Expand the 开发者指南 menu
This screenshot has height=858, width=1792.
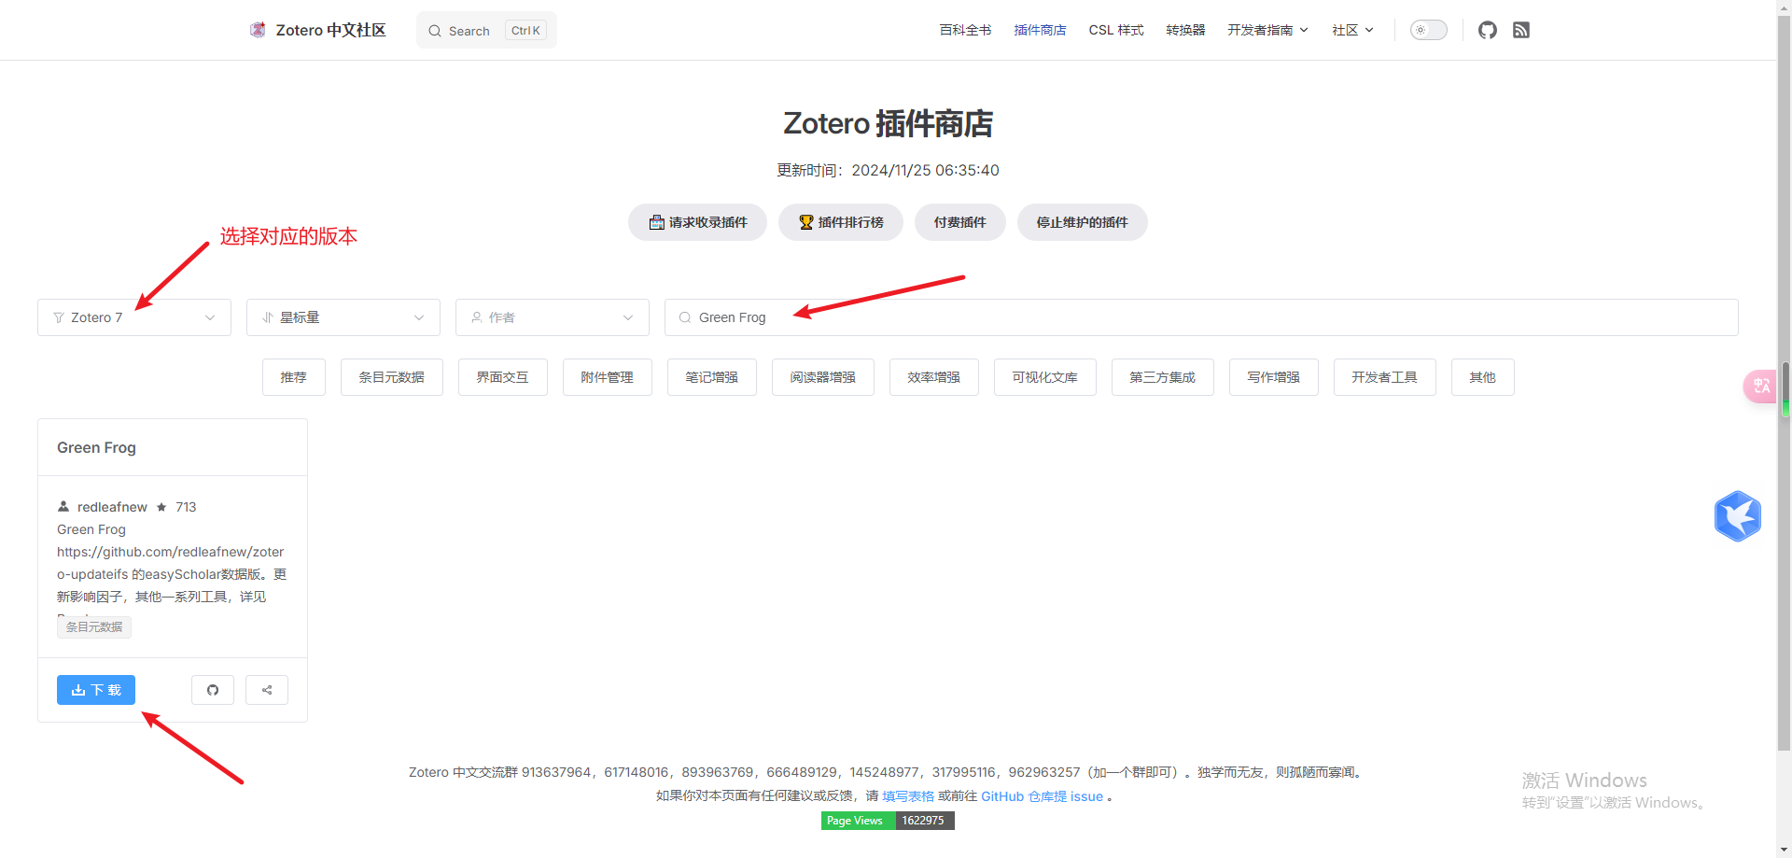(1267, 30)
